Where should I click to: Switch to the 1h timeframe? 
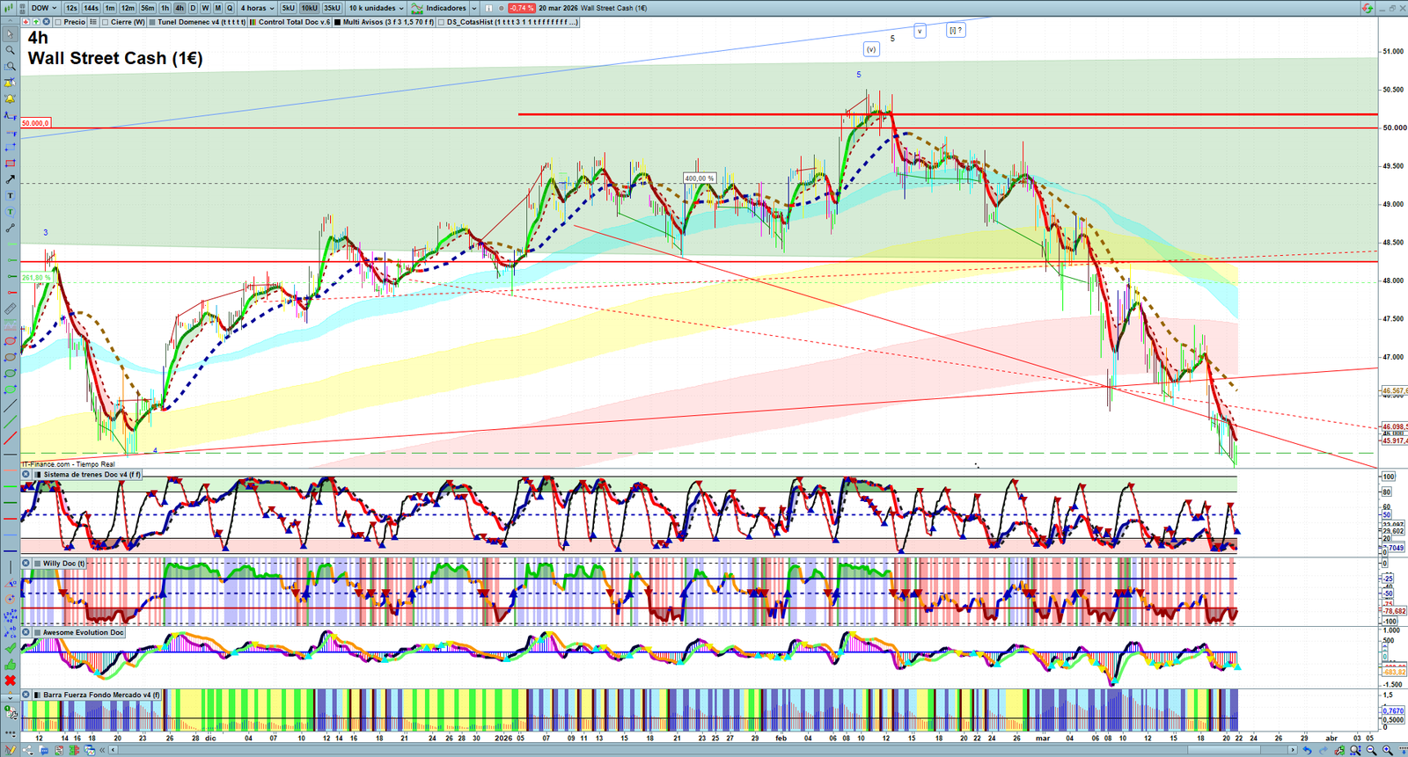tap(165, 8)
